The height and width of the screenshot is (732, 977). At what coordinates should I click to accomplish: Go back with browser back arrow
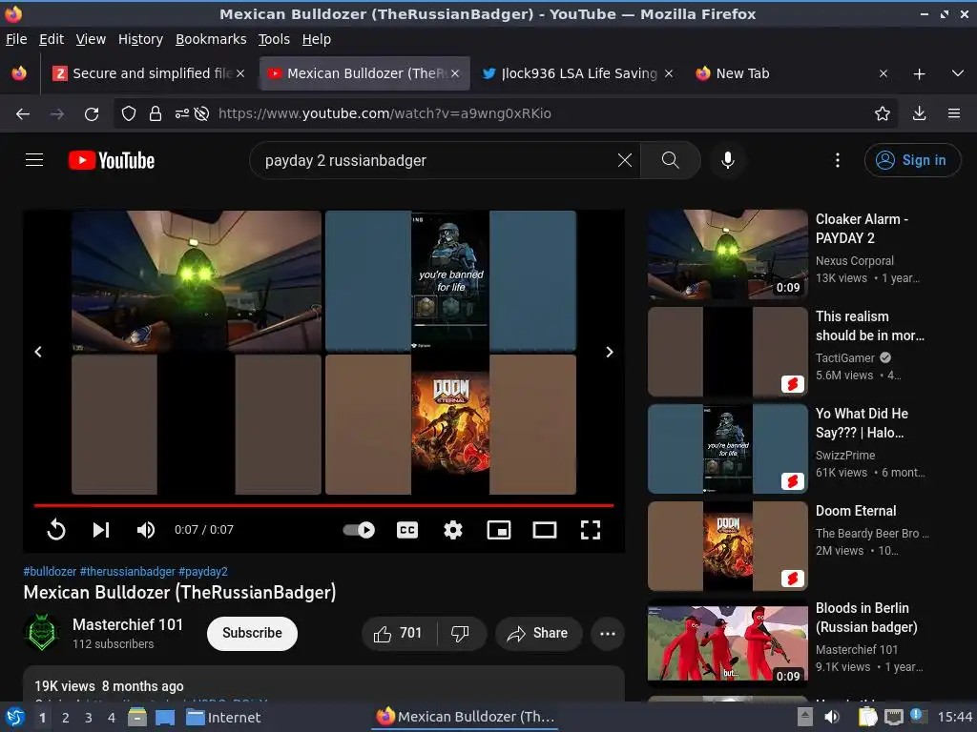pyautogui.click(x=23, y=114)
